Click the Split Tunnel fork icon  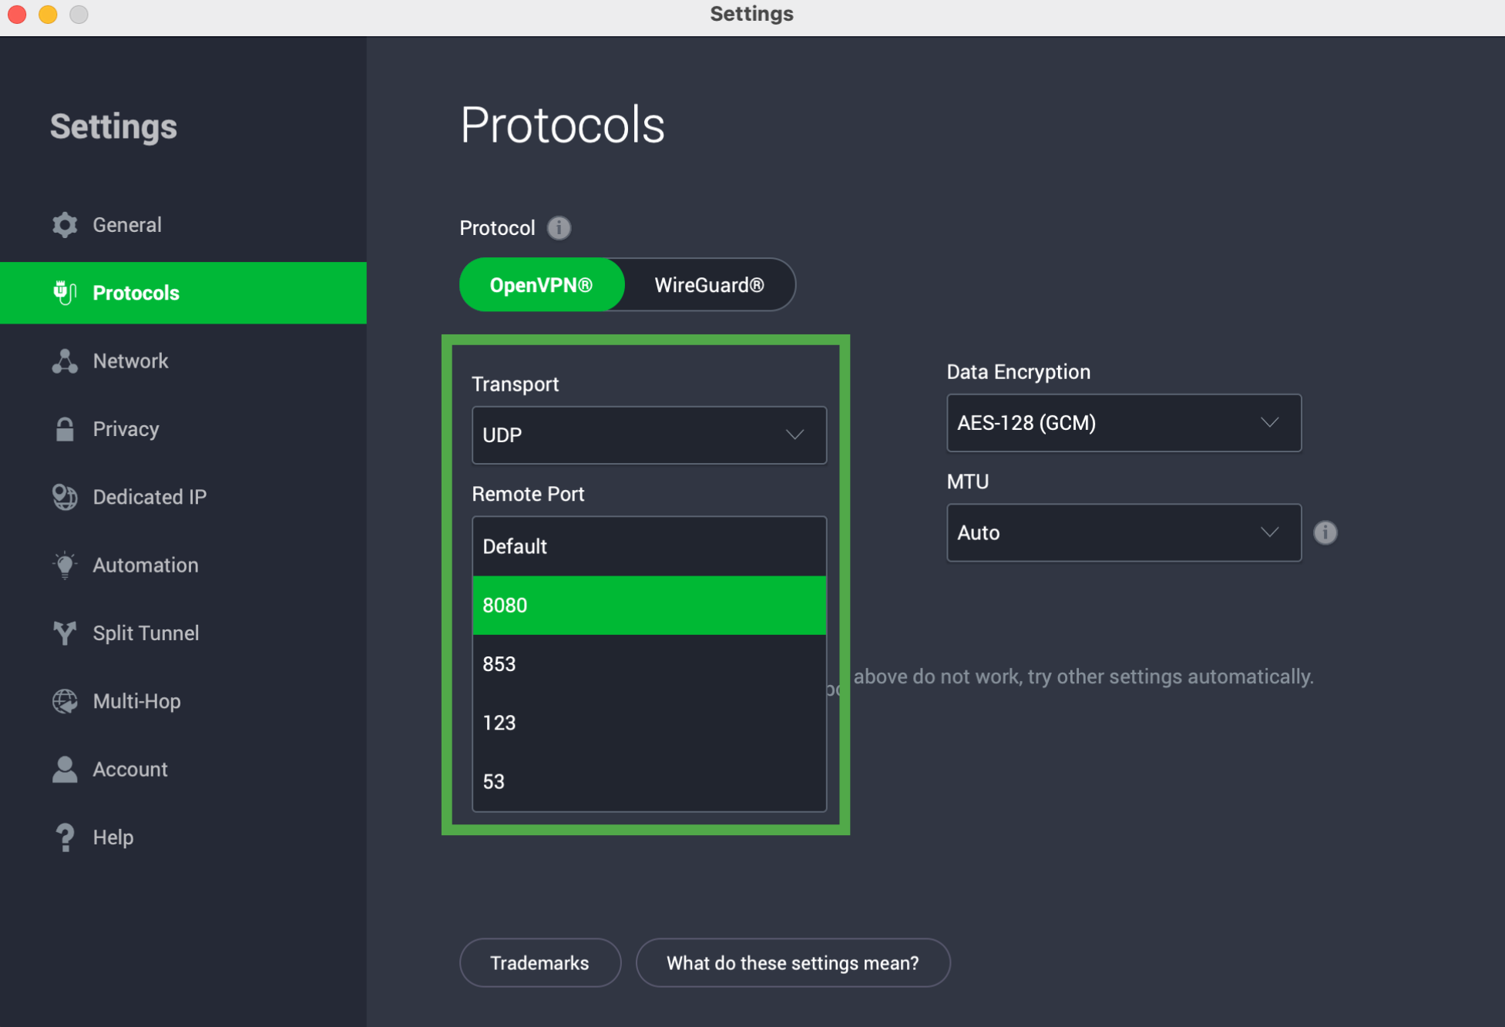65,633
